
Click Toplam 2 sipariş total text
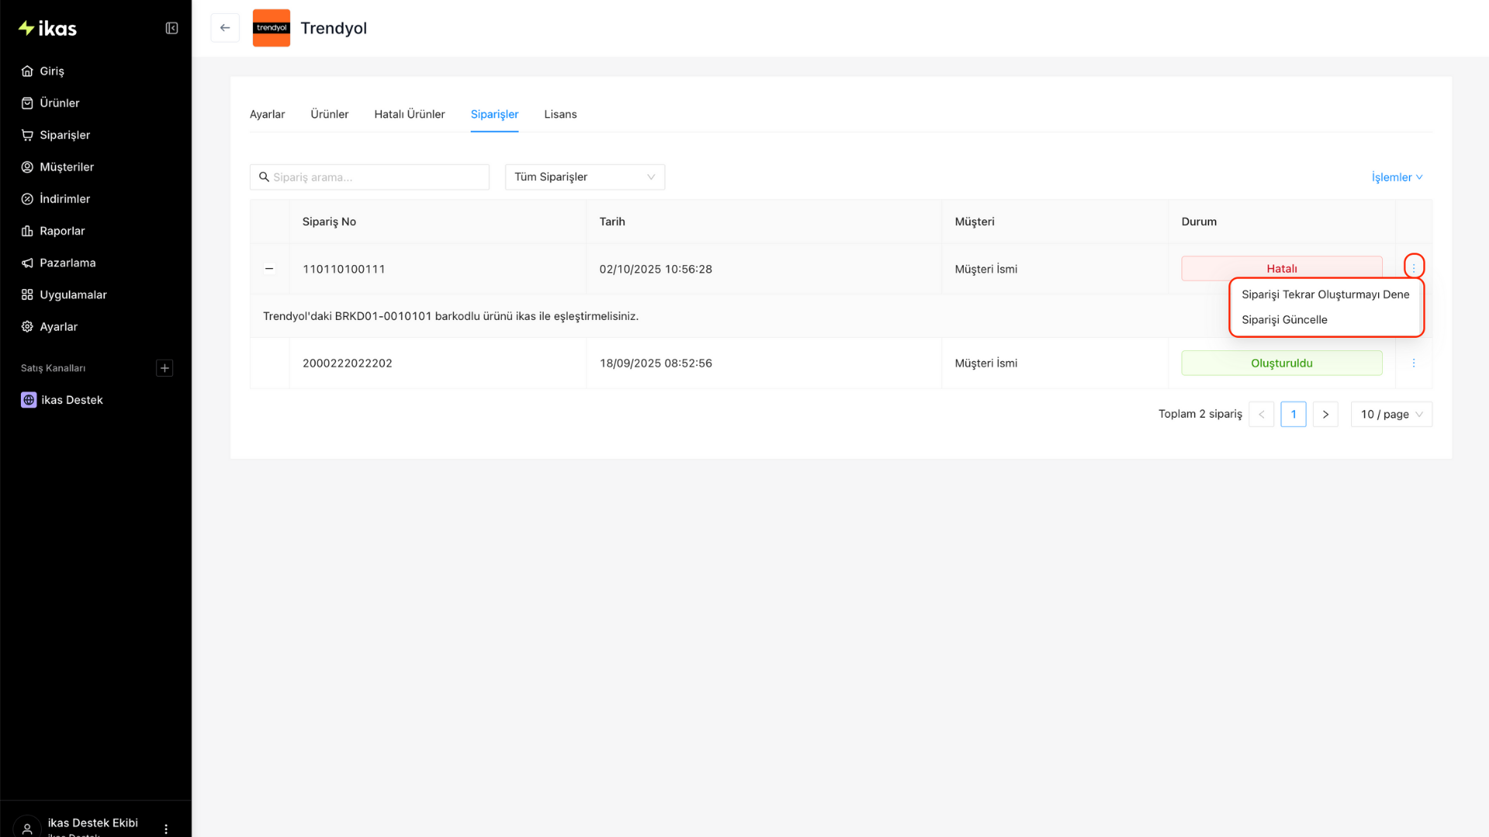(1200, 414)
